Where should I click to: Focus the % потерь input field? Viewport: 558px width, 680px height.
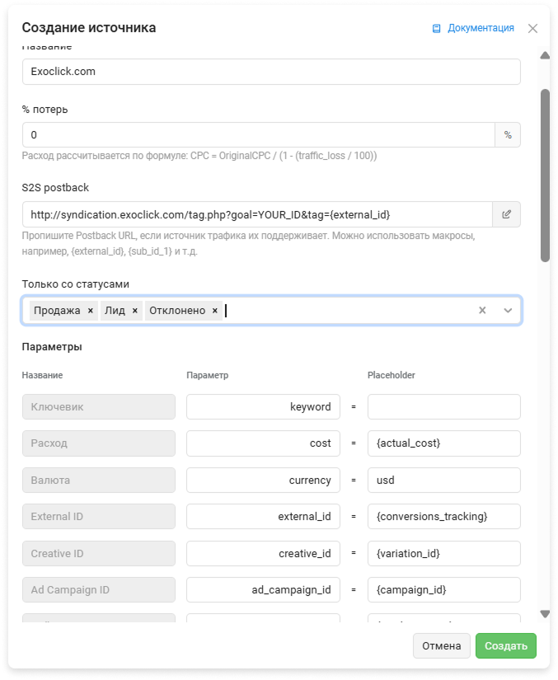258,134
